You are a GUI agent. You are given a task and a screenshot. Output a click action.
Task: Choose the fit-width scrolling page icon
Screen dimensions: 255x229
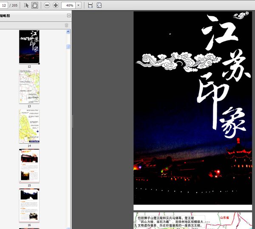[90, 5]
